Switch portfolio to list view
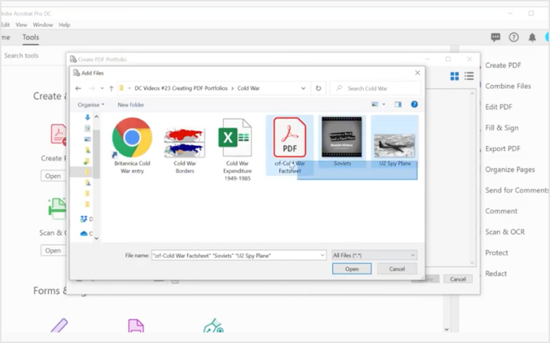Viewport: 550px width, 343px height. coord(469,76)
